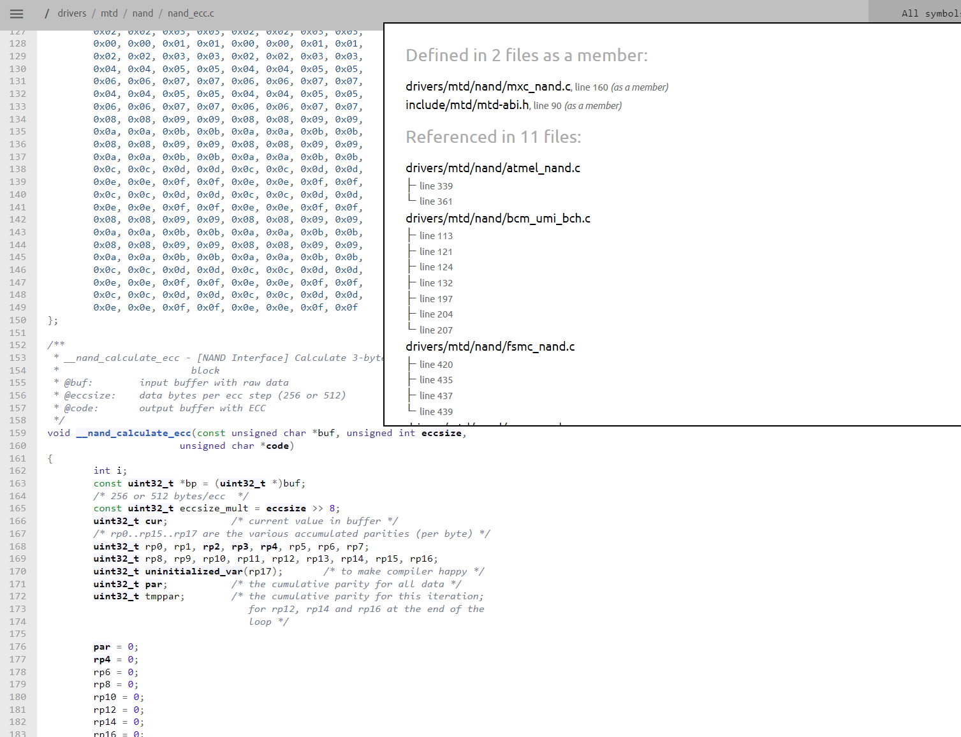Open drivers/mtd/nand/bcm_umi_bch.c reference file
Viewport: 961px width, 737px height.
pyautogui.click(x=498, y=218)
